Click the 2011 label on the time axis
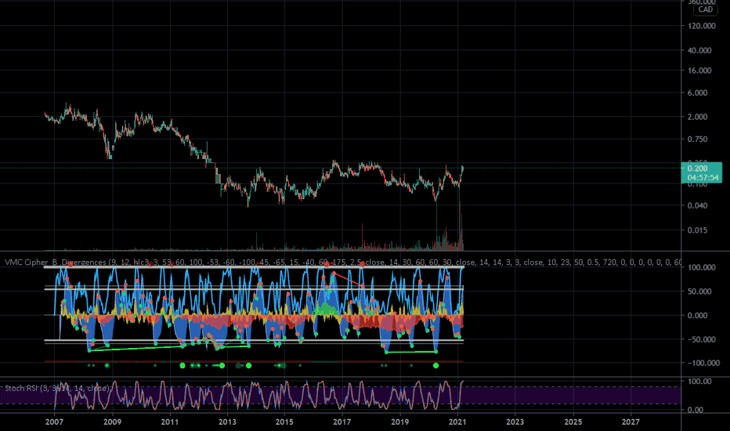 [x=170, y=422]
